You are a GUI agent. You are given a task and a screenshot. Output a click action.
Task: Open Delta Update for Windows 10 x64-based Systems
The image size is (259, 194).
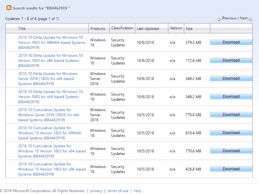[x=51, y=97]
